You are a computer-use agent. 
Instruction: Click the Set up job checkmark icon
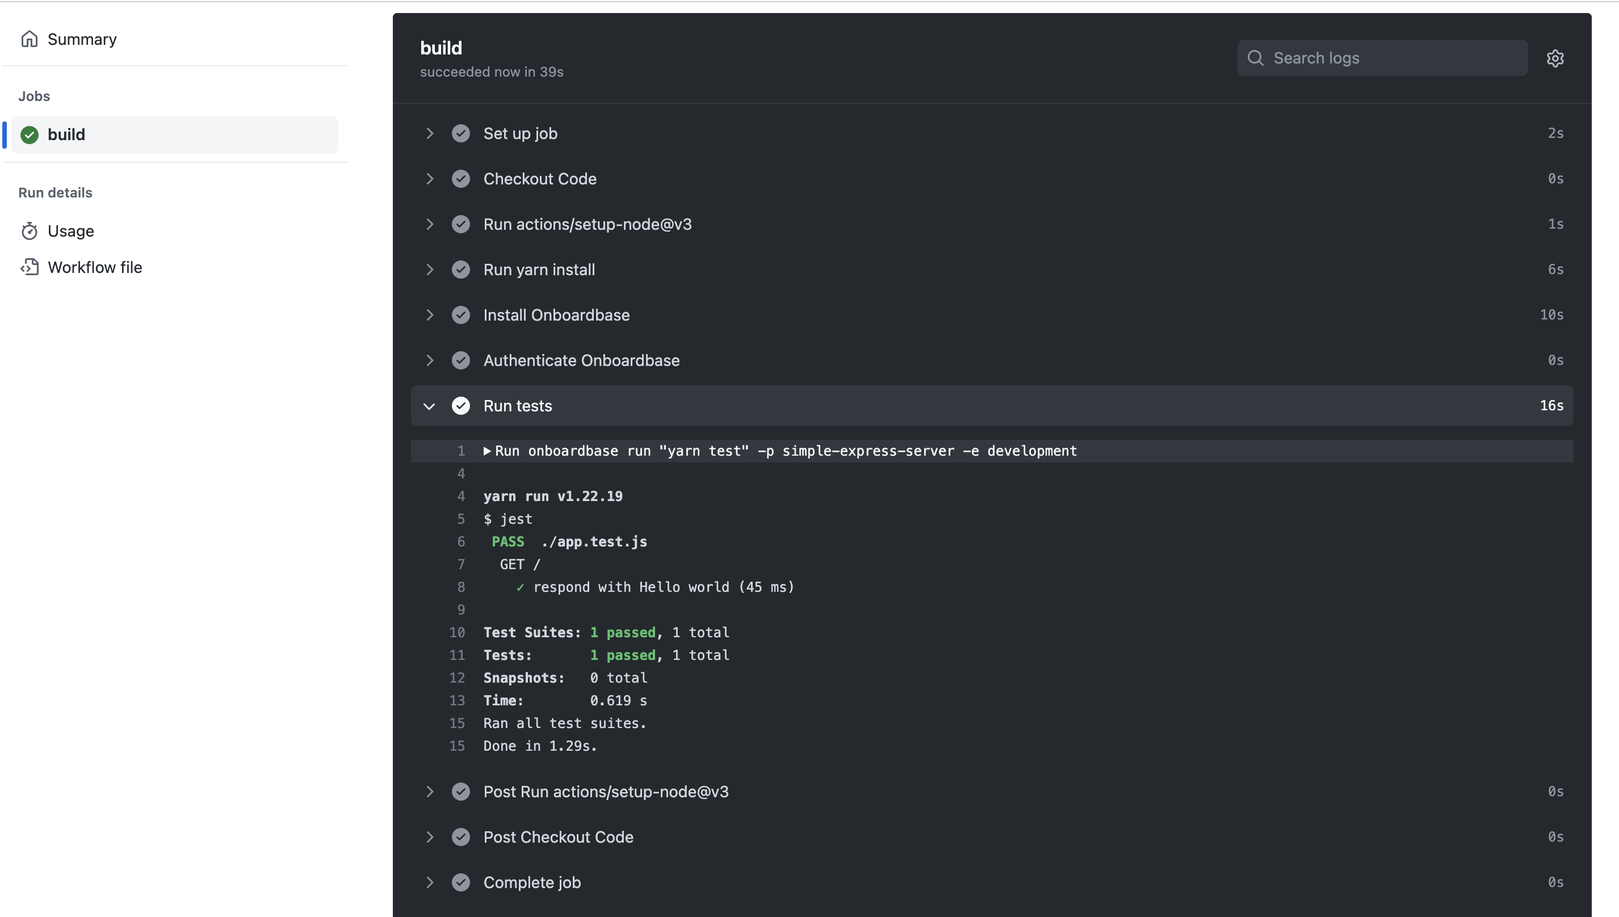pos(460,133)
